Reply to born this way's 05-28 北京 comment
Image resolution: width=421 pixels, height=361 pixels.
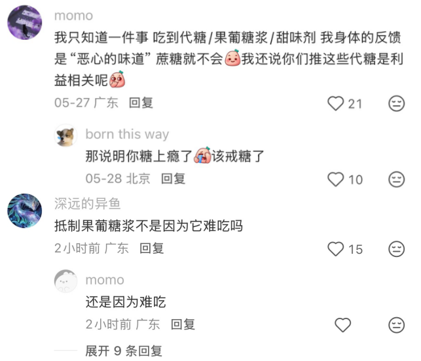tap(173, 179)
